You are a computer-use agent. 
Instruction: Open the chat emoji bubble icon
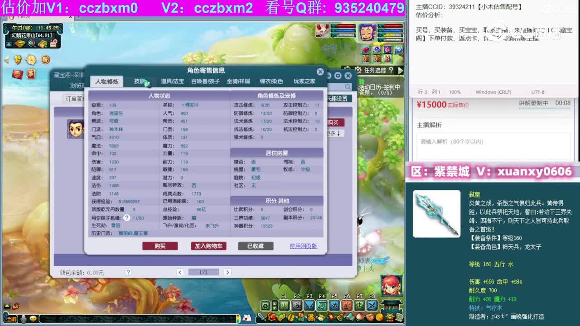[x=33, y=319]
